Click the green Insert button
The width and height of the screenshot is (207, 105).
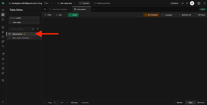pyautogui.click(x=73, y=15)
